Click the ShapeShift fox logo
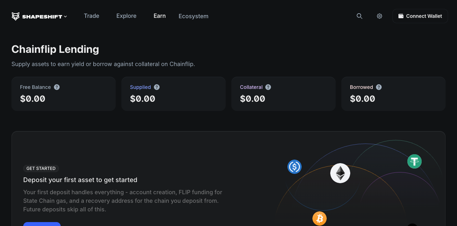 click(15, 16)
